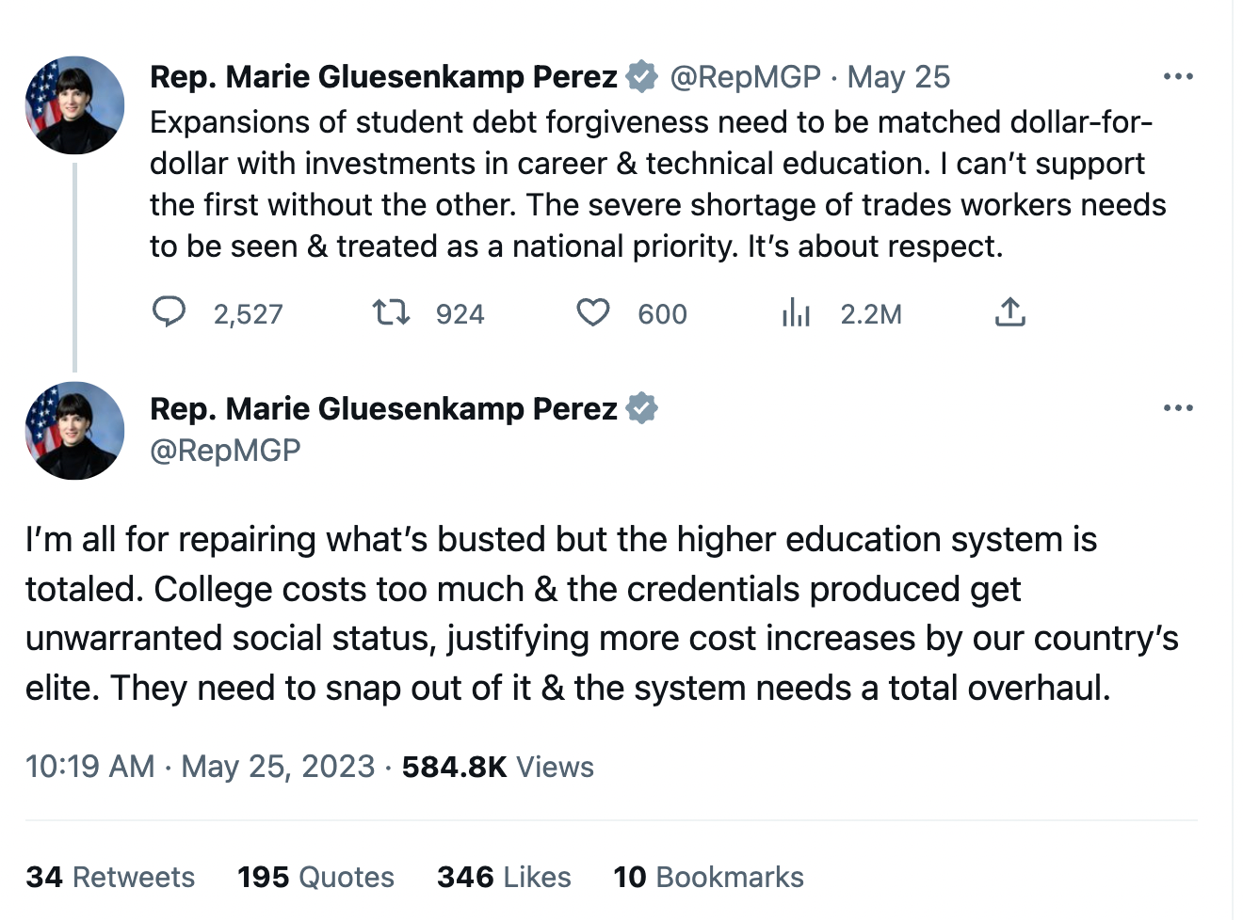Screen dimensions: 1243x920
Task: Open the 10 Bookmarks count
Action: (x=708, y=877)
